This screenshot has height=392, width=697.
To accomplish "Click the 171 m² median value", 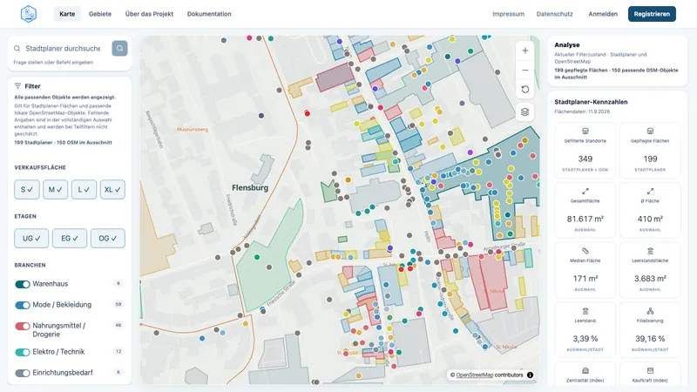I will click(585, 279).
